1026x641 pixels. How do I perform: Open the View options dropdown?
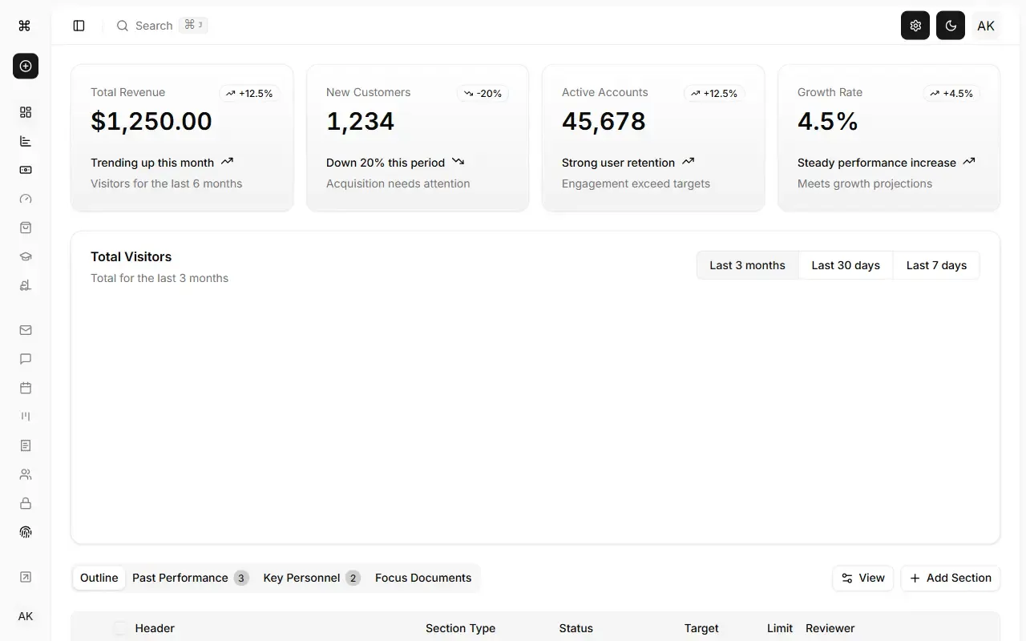pyautogui.click(x=863, y=578)
